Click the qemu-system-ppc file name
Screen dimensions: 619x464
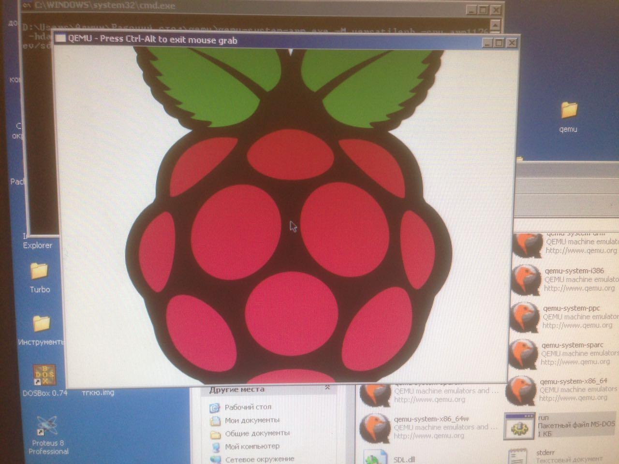pos(572,308)
